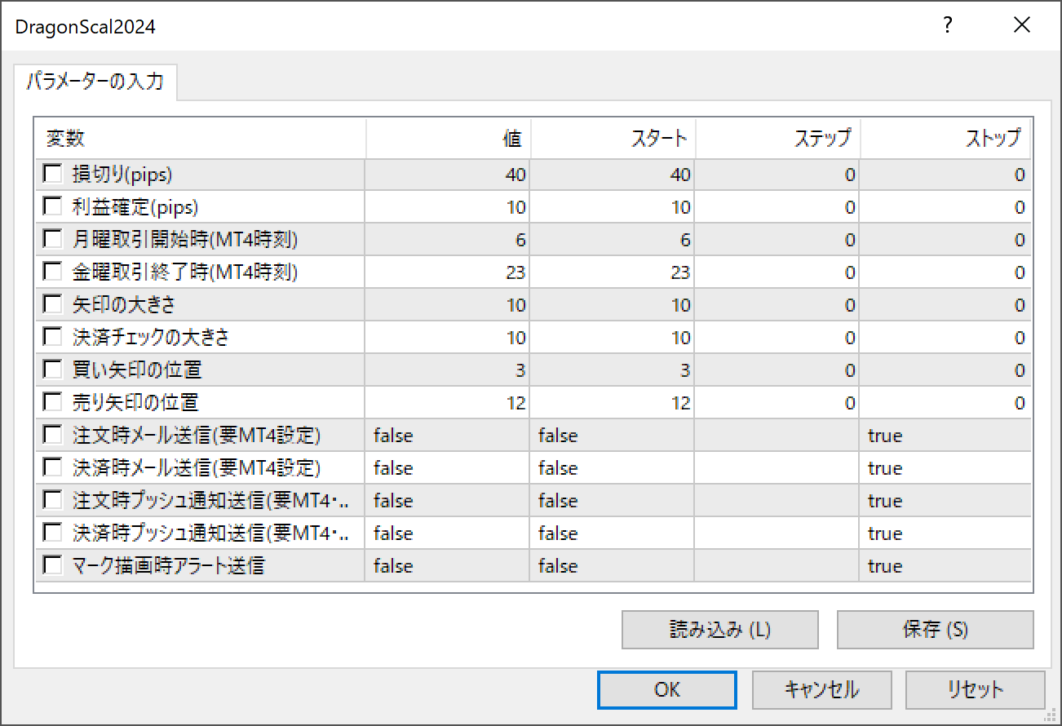
Task: Select ステップ cell of 利益確定(pips) row
Action: (777, 206)
